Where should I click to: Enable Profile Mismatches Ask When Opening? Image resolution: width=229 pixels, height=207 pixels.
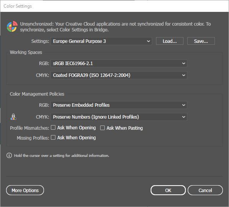coord(53,127)
